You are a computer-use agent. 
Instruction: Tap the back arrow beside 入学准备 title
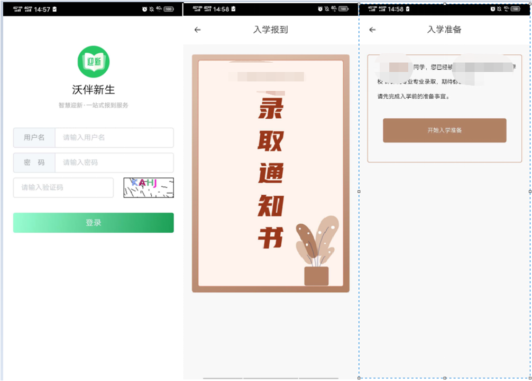pos(372,30)
